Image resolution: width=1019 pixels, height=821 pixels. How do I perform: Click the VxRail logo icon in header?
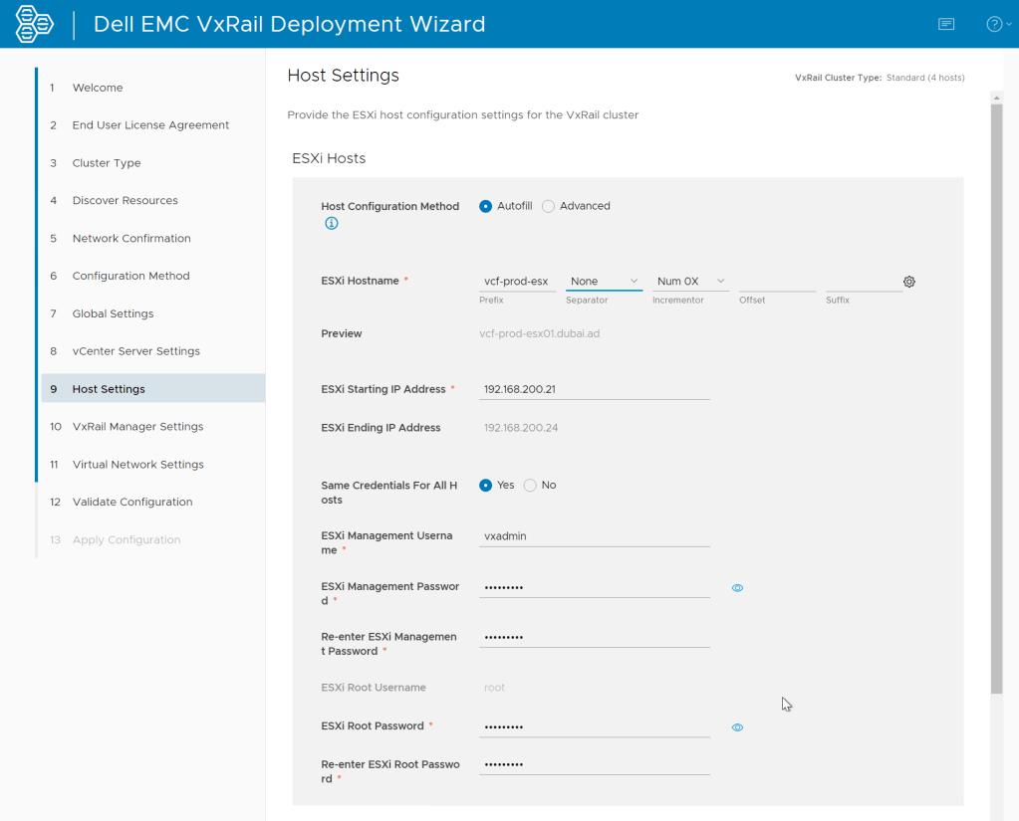[34, 24]
